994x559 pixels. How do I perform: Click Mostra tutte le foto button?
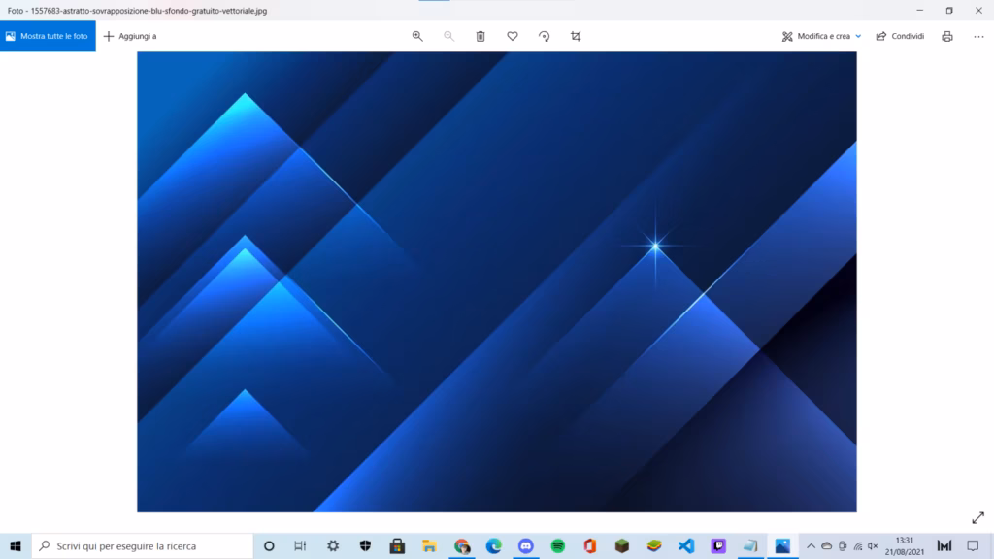48,36
